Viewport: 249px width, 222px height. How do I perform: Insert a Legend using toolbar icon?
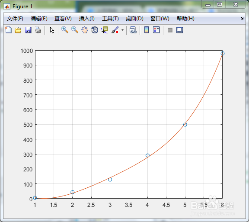click(x=156, y=30)
